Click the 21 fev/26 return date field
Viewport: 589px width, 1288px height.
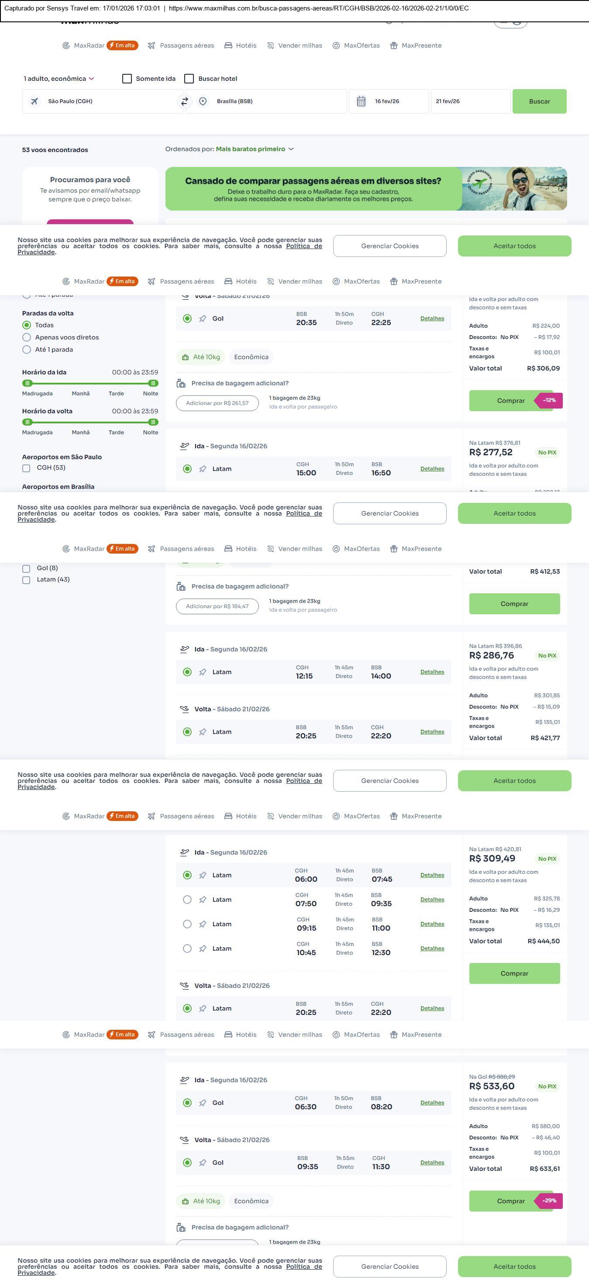point(470,101)
